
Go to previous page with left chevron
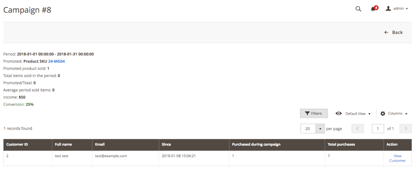(357, 129)
